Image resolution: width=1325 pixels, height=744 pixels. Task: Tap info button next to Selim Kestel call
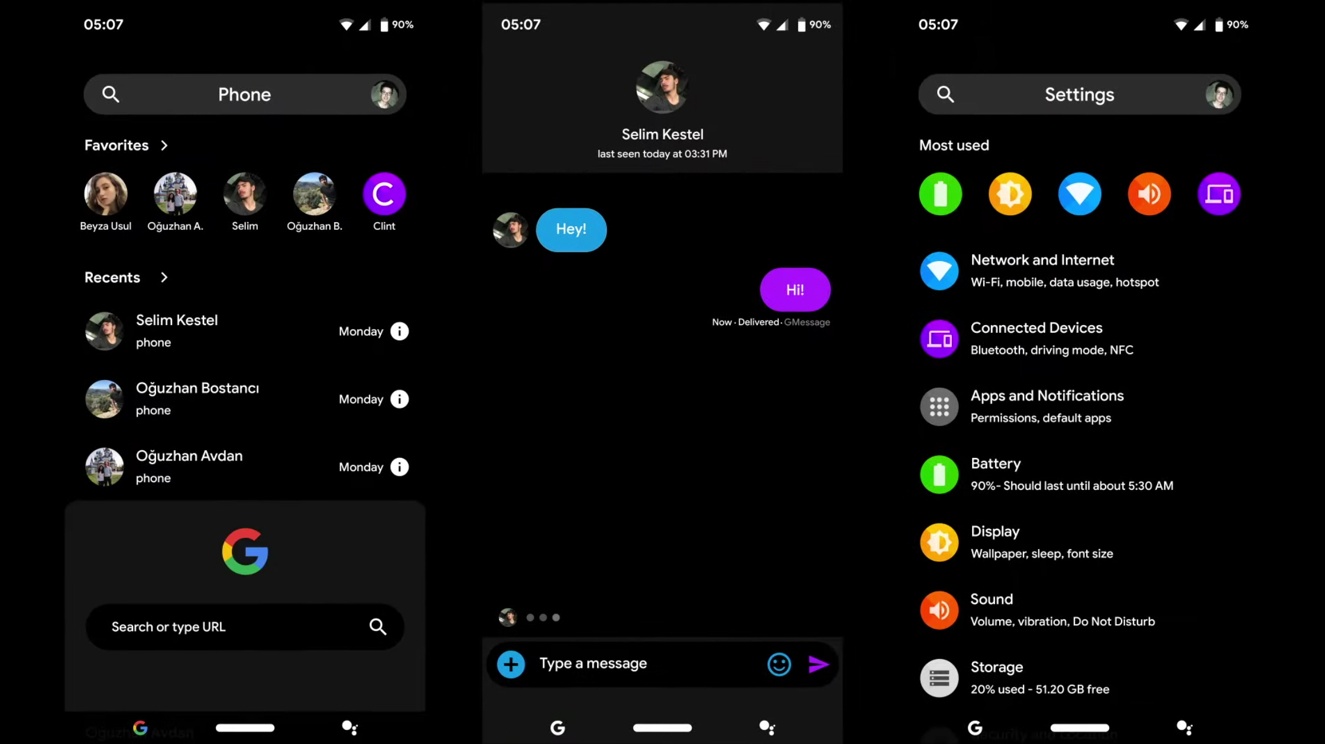(400, 330)
